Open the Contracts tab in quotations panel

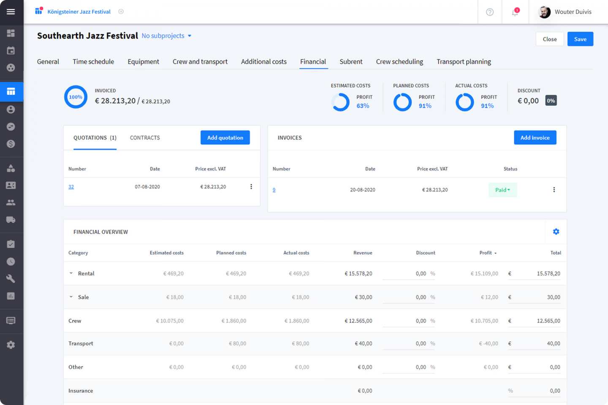click(144, 138)
